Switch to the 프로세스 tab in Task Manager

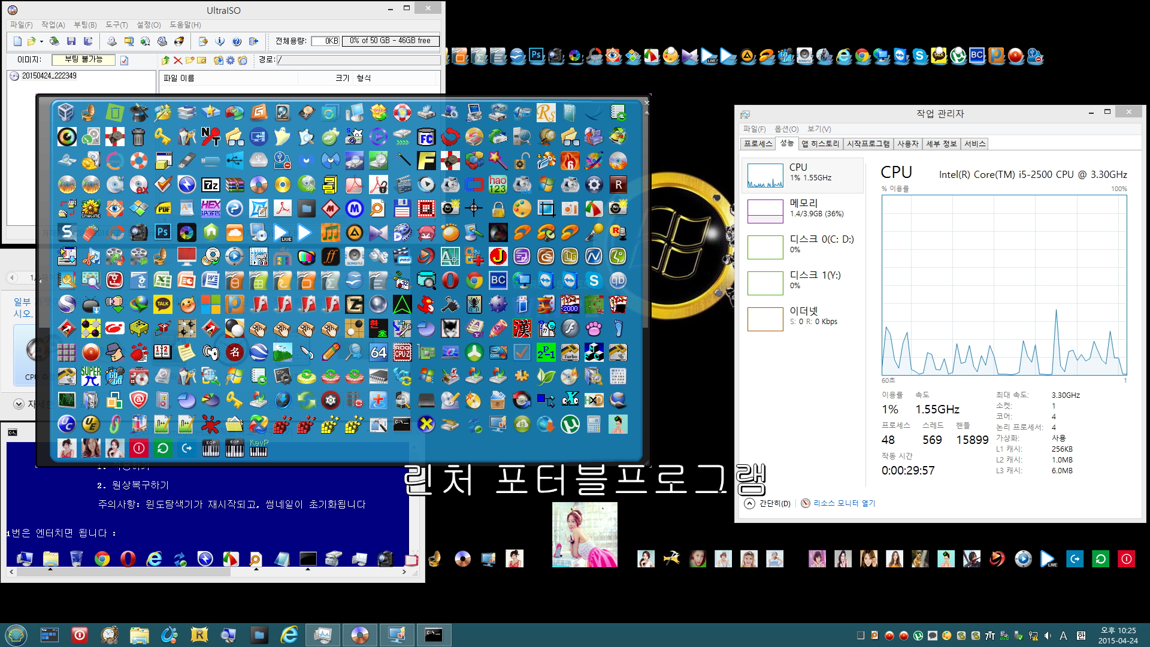point(758,144)
